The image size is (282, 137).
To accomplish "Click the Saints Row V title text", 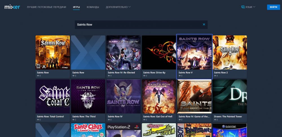I will 186,72.
